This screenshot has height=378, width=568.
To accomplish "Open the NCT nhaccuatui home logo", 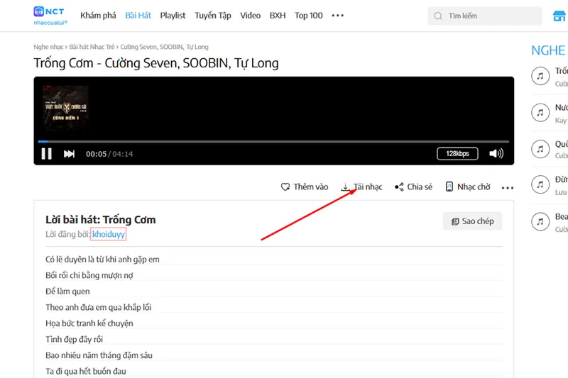I will (x=49, y=16).
